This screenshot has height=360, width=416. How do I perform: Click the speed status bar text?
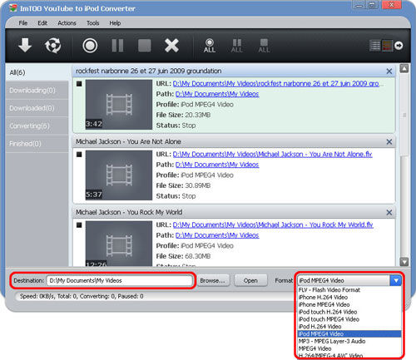point(82,296)
